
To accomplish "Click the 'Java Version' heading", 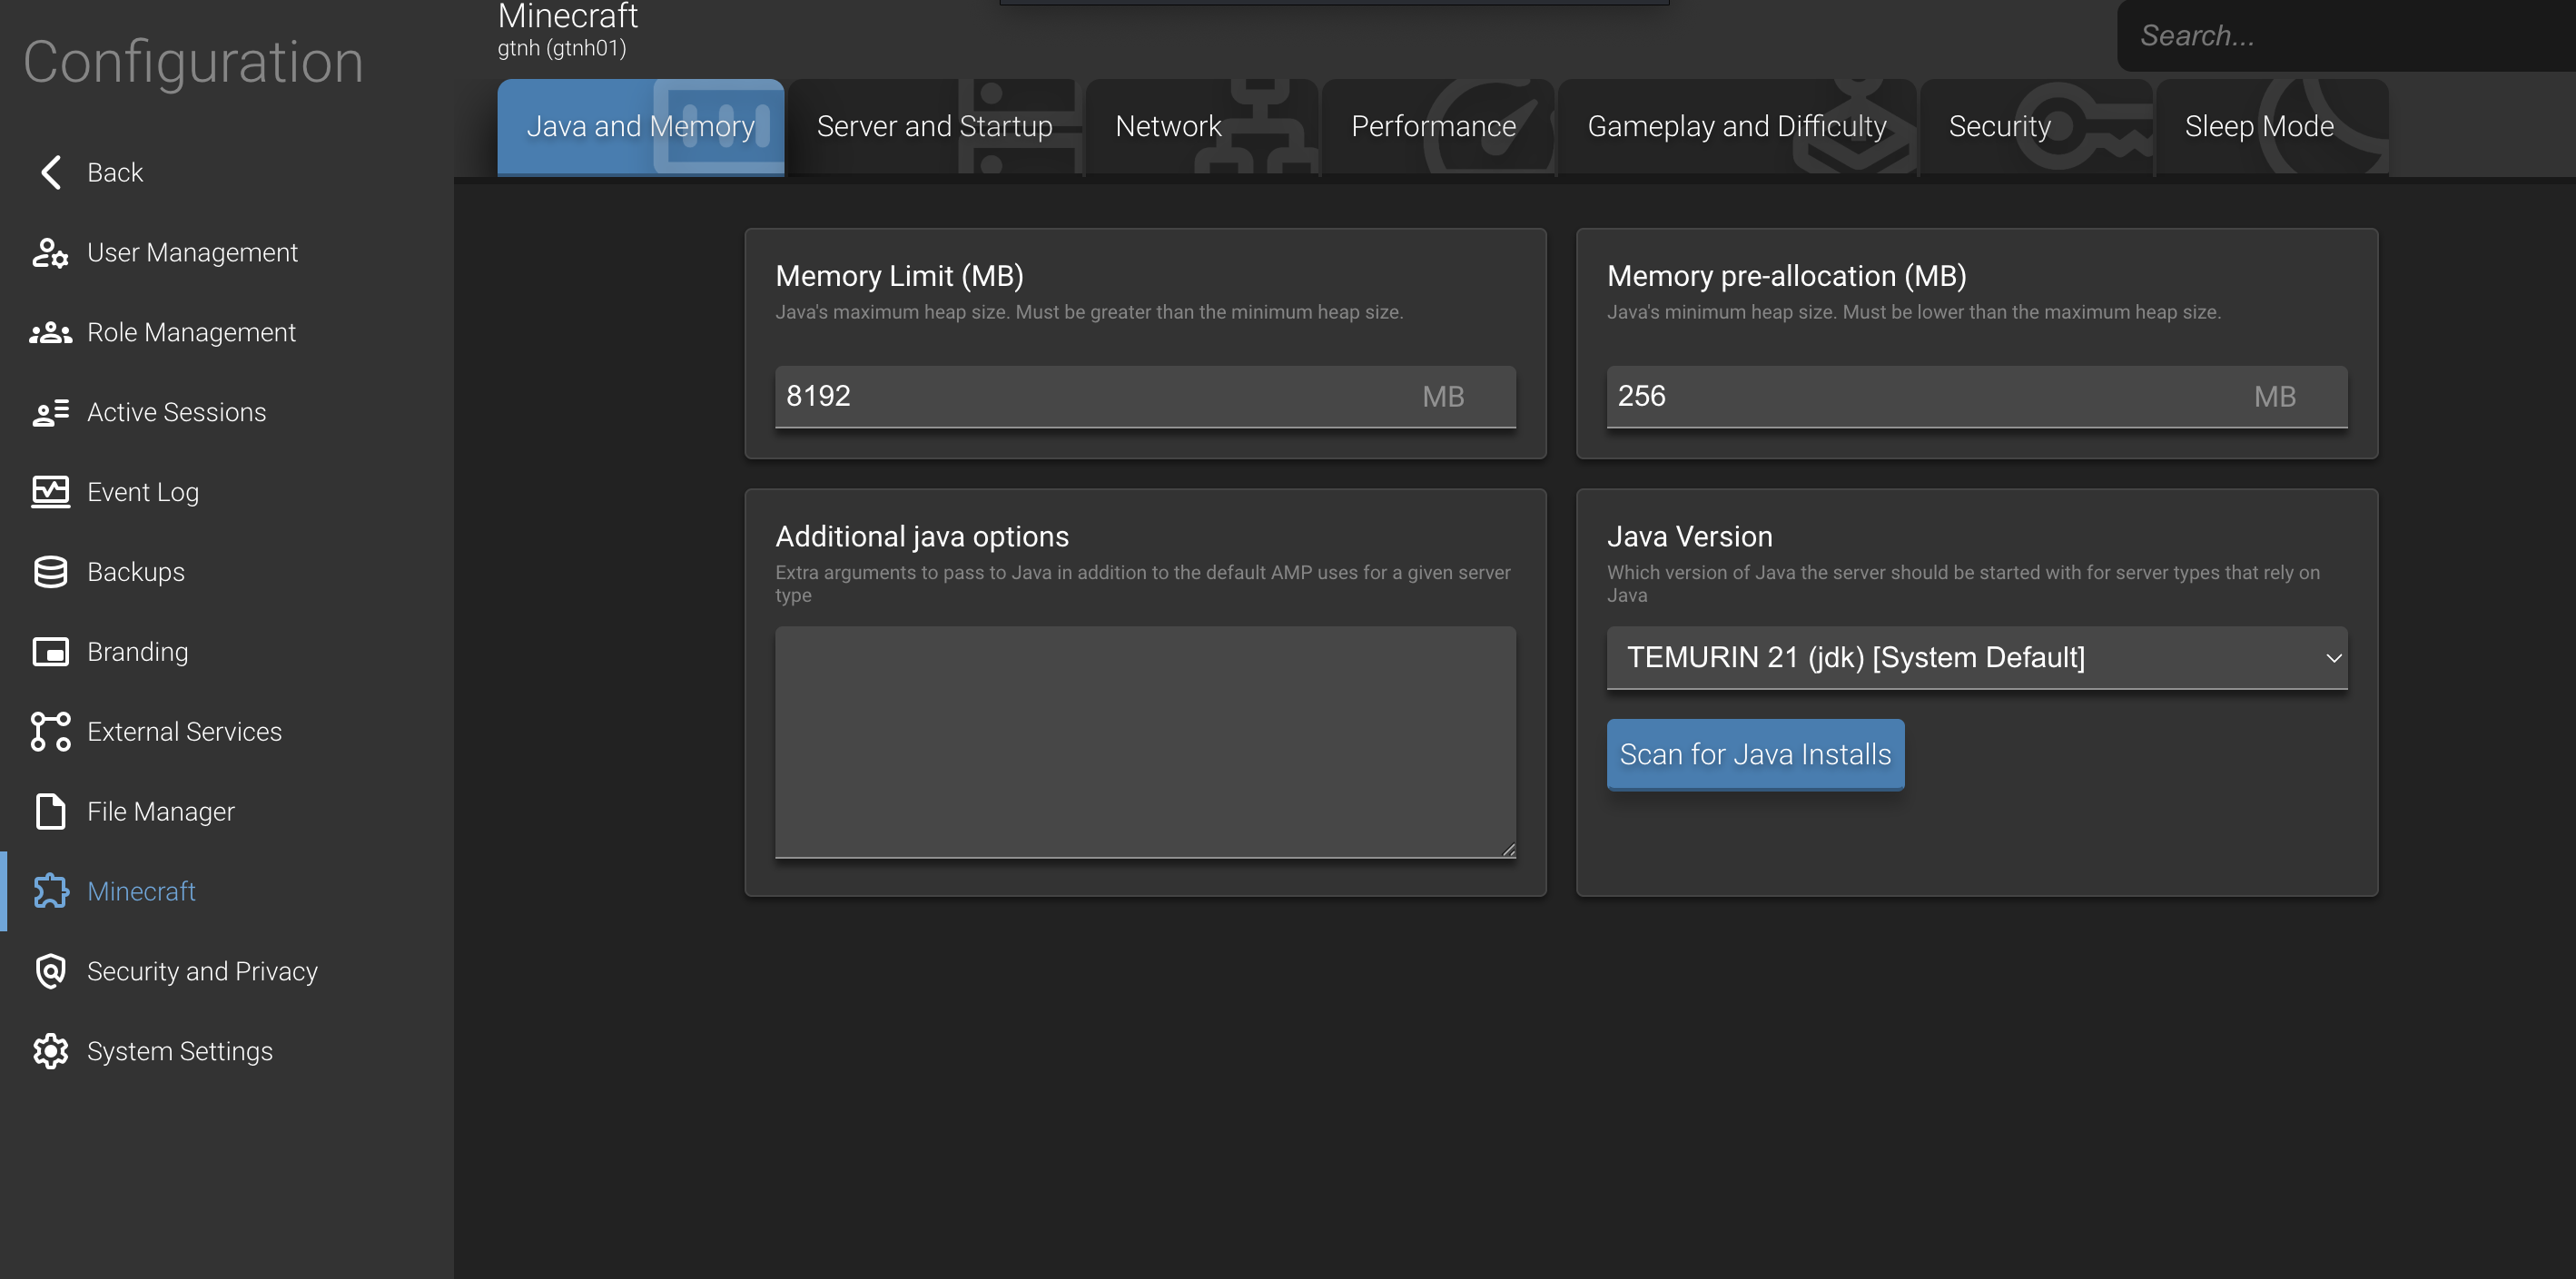I will point(1689,537).
